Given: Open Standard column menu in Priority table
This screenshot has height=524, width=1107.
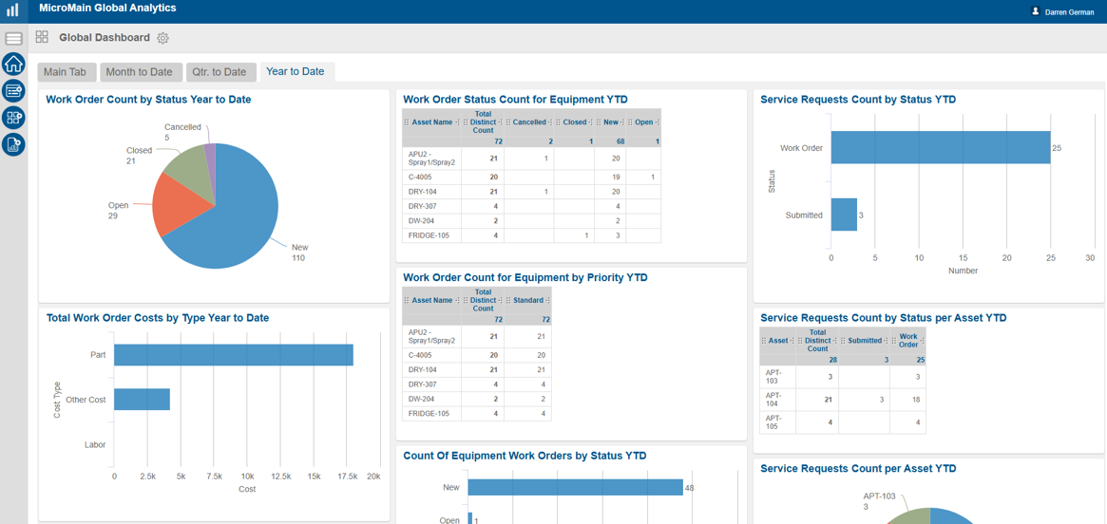Looking at the screenshot, I should (x=547, y=300).
